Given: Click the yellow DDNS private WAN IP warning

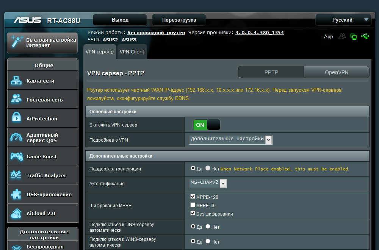Looking at the screenshot, I should [215, 94].
